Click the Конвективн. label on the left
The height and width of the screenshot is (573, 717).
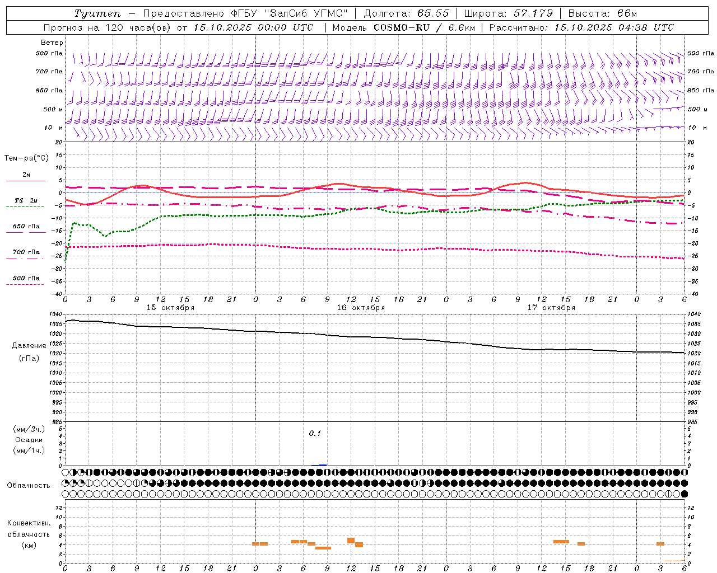tap(29, 523)
